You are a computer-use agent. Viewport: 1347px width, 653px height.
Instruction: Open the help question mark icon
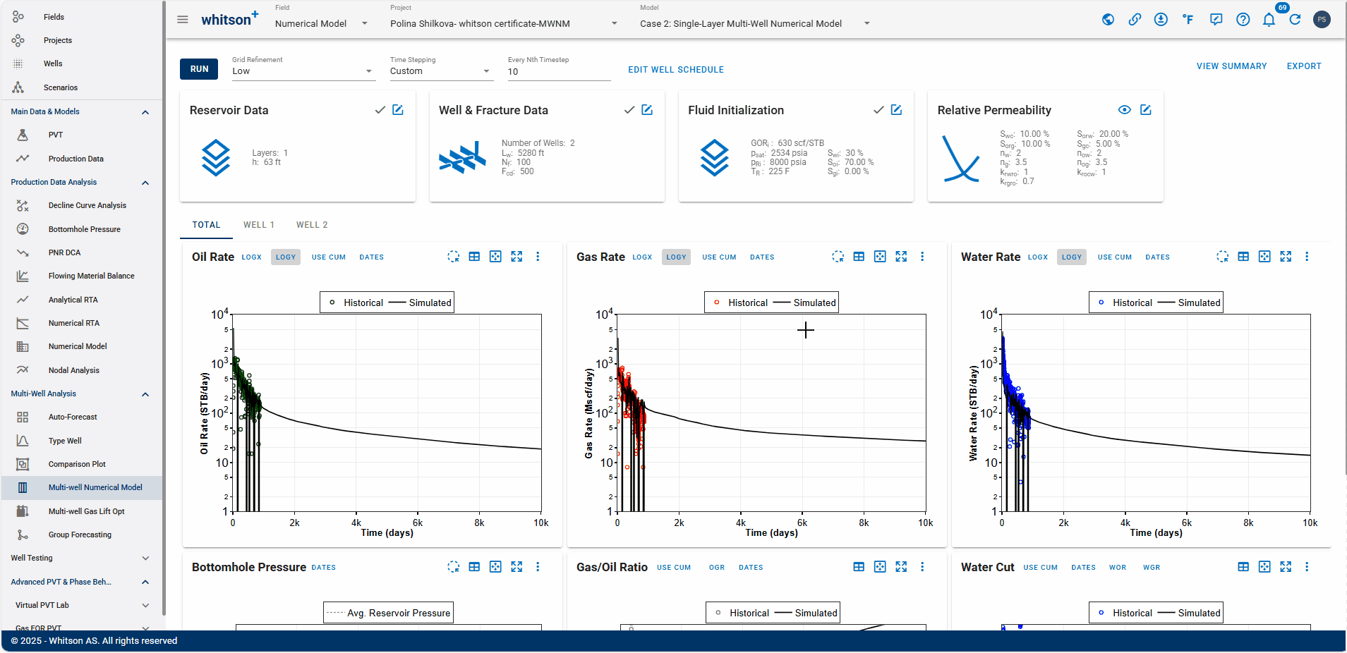pyautogui.click(x=1243, y=20)
